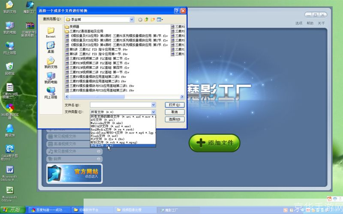The image size is (343, 214).
Task: Launch CAXA电子图板2011 desktop icon
Action: pyautogui.click(x=9, y=152)
